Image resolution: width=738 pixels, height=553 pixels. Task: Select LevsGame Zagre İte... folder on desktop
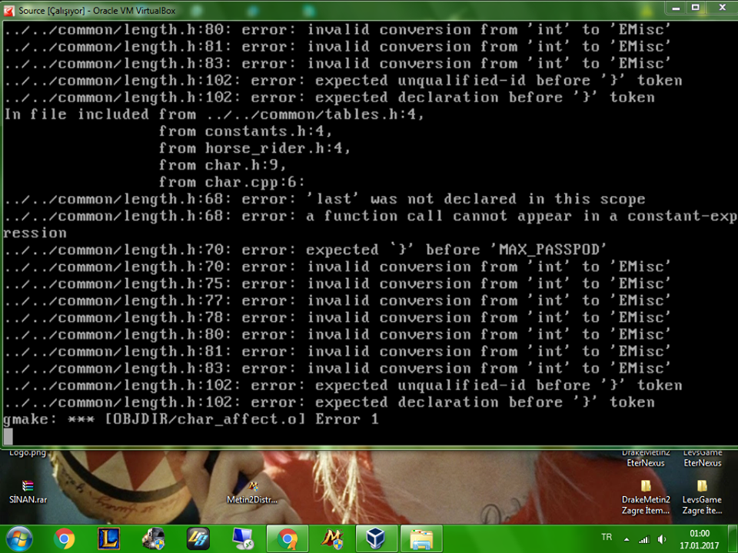(x=702, y=498)
